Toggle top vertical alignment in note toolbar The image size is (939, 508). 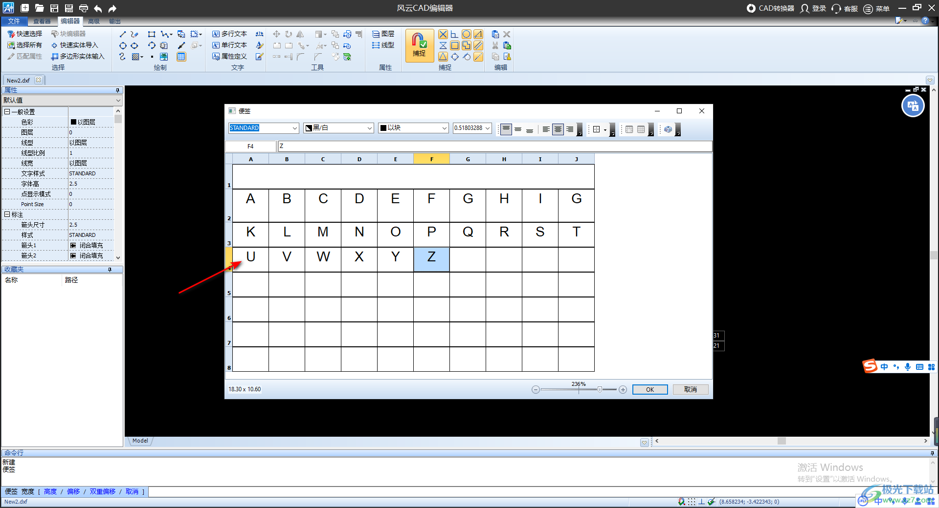point(506,129)
